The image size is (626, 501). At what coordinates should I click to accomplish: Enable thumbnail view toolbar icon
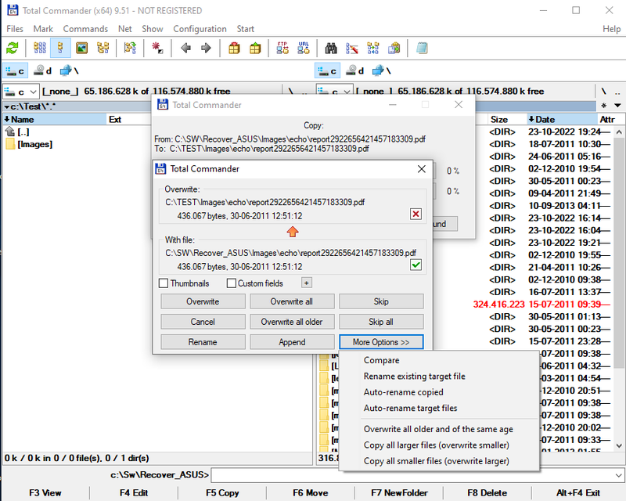(x=82, y=49)
